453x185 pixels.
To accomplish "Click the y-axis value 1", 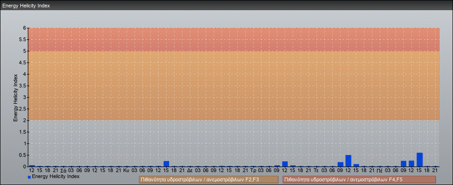I will tap(25, 143).
